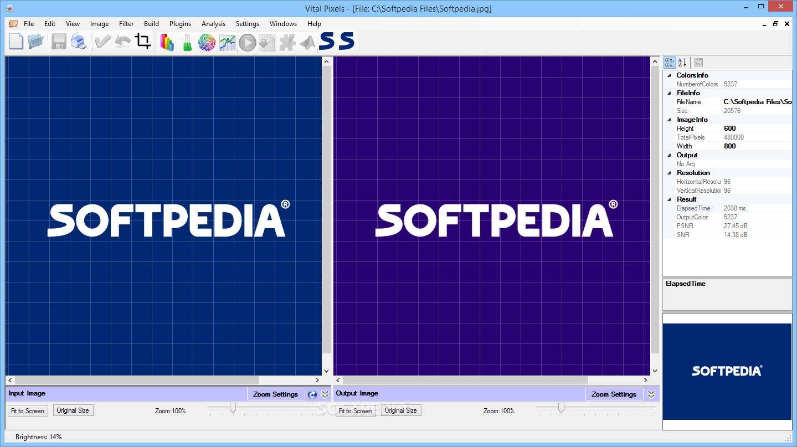
Task: Click the Print icon in toolbar
Action: (78, 42)
